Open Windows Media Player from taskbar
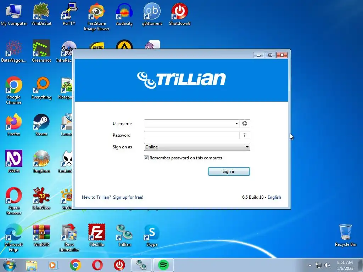The image size is (363, 272). [x=53, y=265]
